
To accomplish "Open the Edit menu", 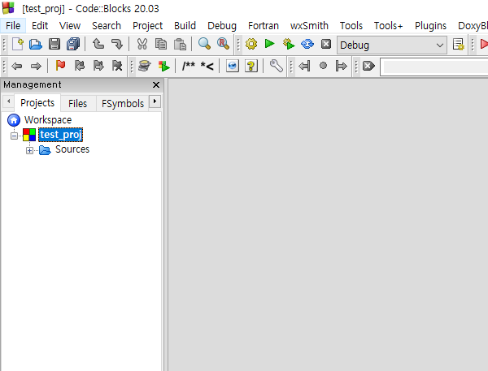I will click(40, 25).
